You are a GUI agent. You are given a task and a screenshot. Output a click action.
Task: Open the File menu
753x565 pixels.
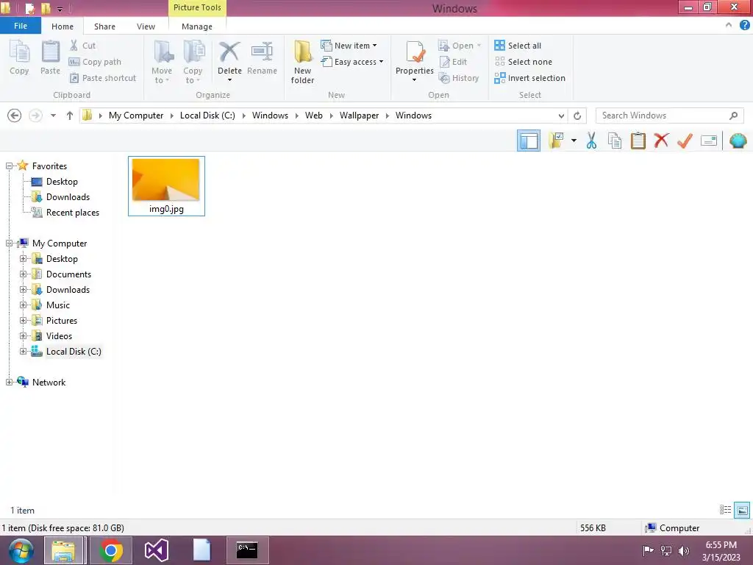(20, 26)
